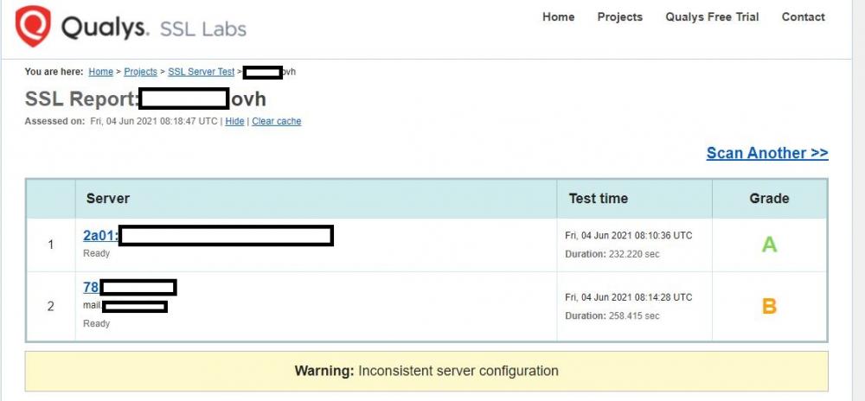Viewport: 865px width, 401px height.
Task: Click assessed date 08:18:47 UTC text
Action: (x=154, y=121)
